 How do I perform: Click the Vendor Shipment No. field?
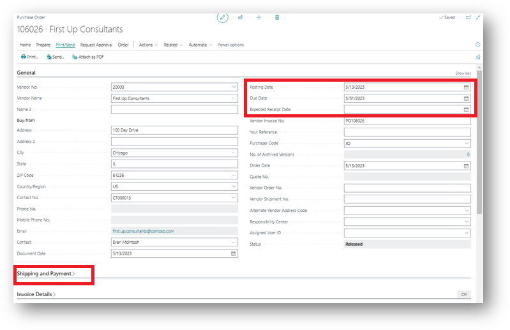[407, 199]
